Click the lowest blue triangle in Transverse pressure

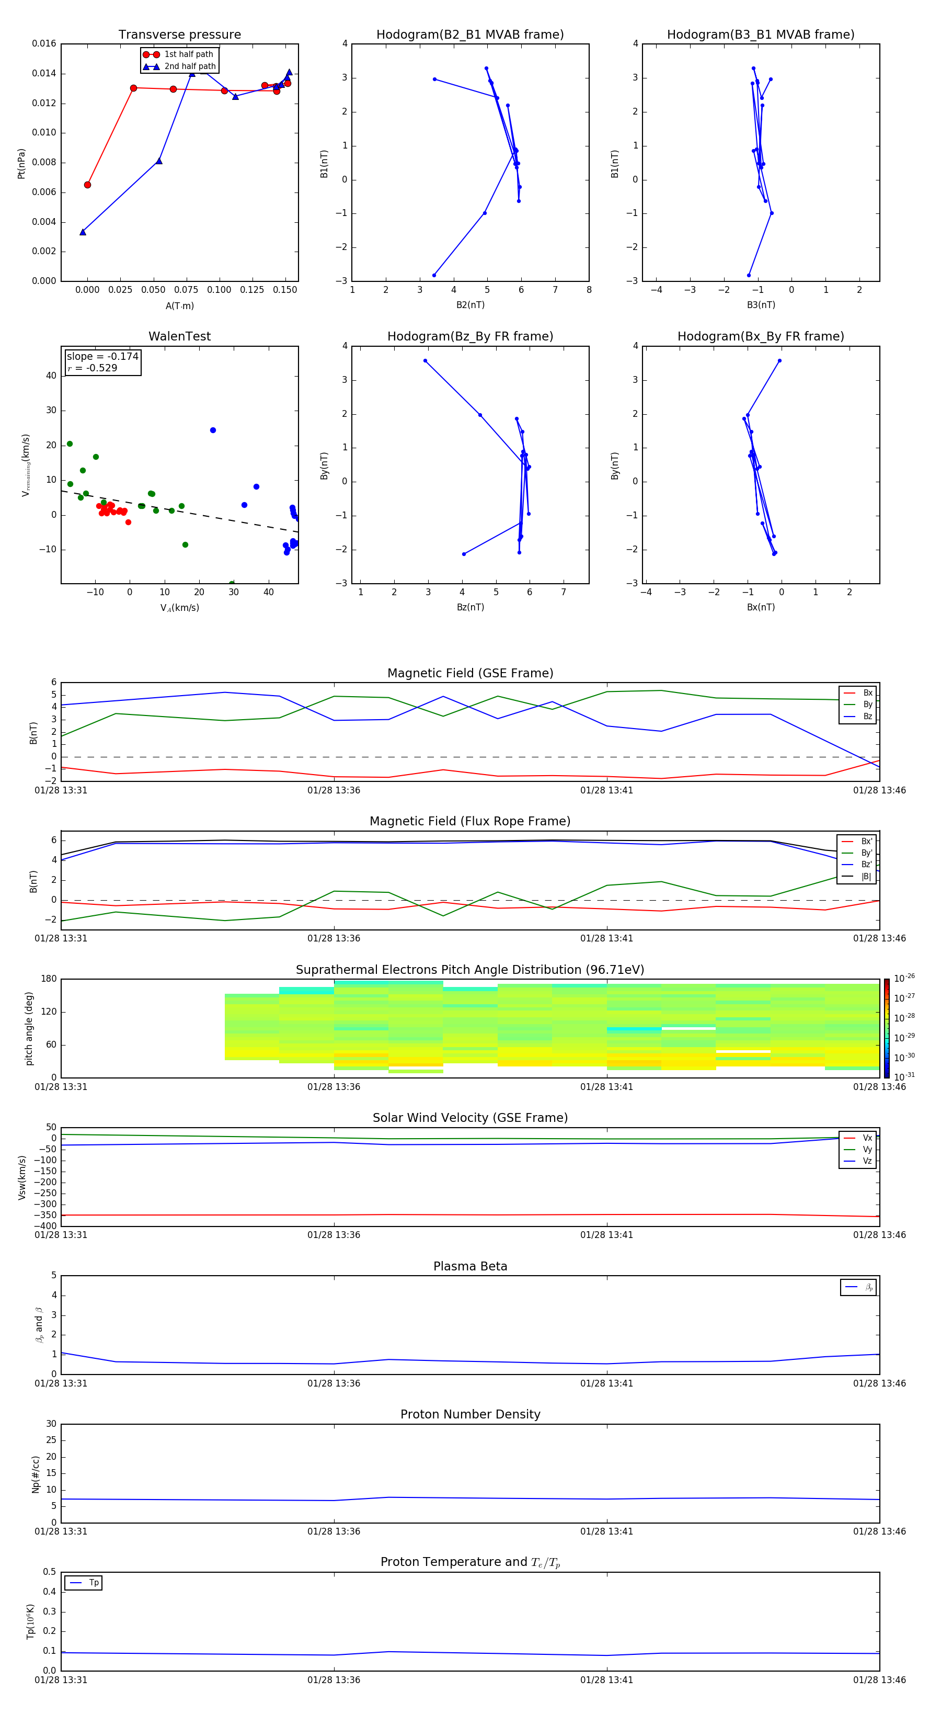83,232
